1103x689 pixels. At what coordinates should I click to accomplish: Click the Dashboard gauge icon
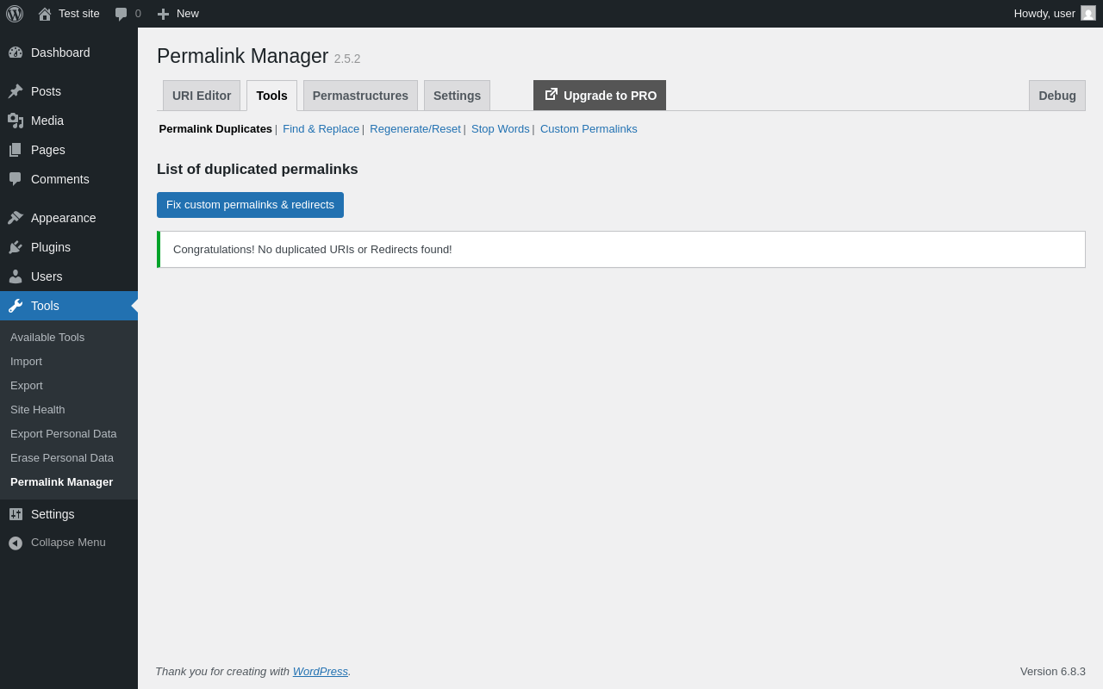(16, 53)
